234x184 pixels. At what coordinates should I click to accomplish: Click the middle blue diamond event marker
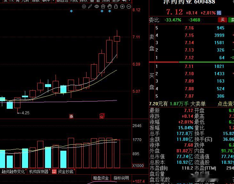[102, 11]
